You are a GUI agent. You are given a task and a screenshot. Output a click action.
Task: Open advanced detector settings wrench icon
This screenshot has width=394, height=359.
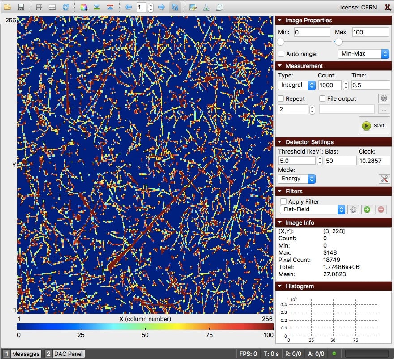pos(384,179)
